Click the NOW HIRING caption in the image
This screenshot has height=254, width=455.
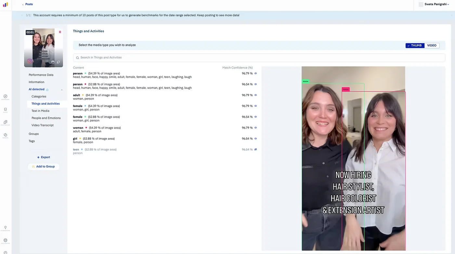(x=353, y=175)
